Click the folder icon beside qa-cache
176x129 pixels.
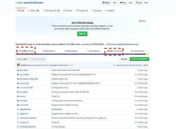click(x=18, y=70)
